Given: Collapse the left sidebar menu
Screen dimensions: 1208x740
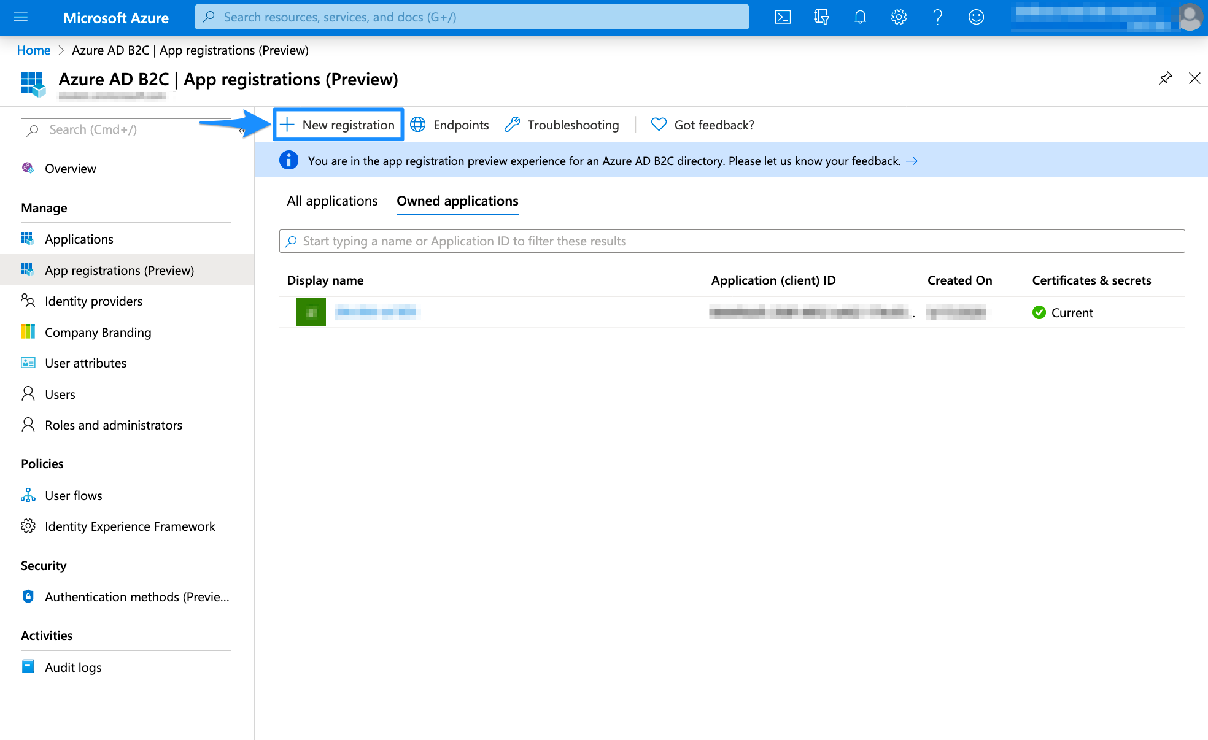Looking at the screenshot, I should (242, 131).
